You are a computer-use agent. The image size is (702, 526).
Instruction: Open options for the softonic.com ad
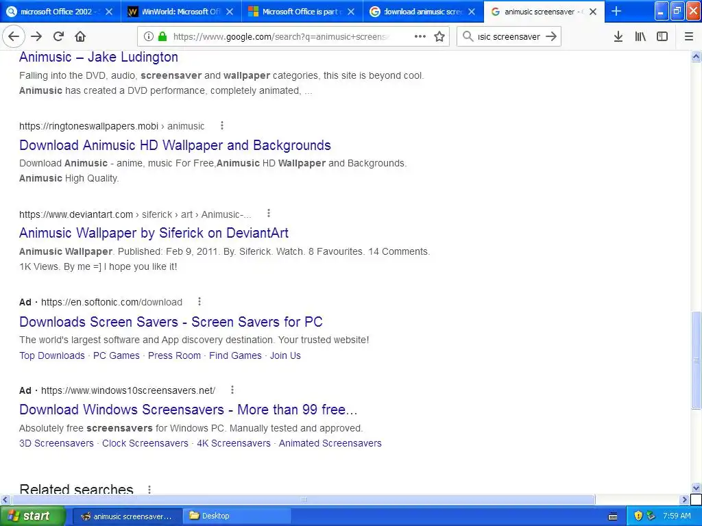click(199, 301)
